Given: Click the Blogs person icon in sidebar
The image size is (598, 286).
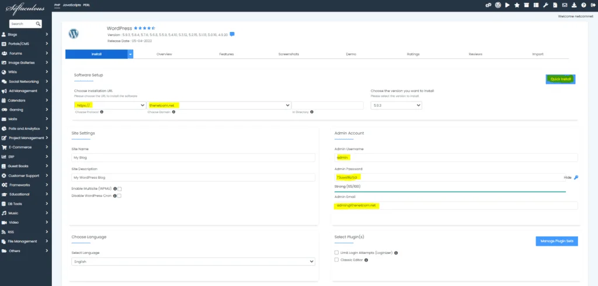Looking at the screenshot, I should point(4,34).
